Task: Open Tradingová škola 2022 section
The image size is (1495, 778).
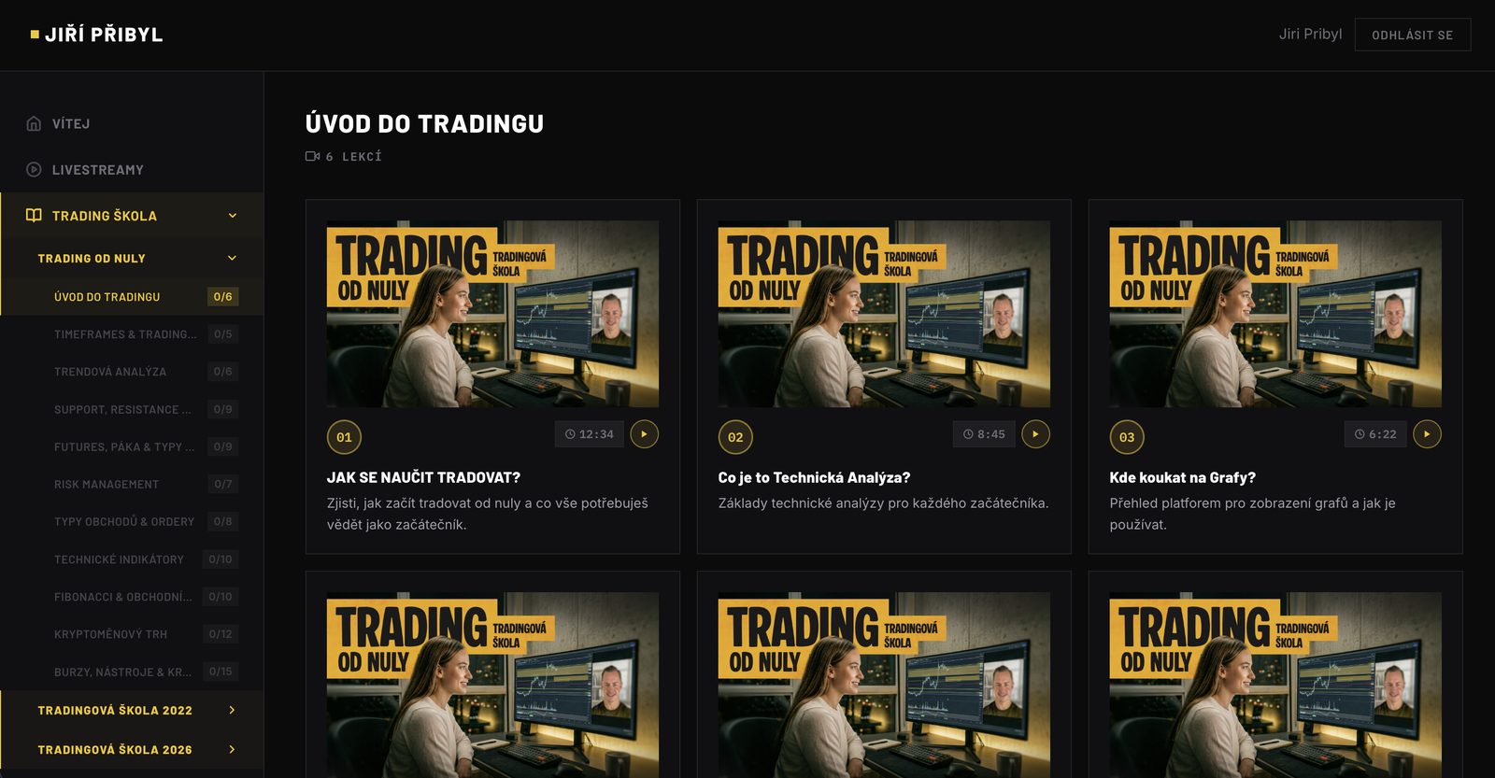Action: [x=132, y=711]
